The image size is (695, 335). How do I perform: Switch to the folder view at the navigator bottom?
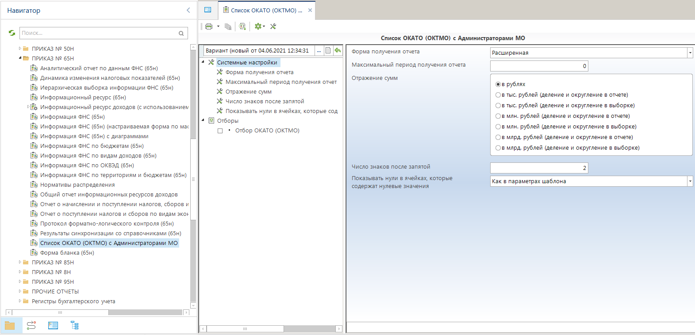(10, 326)
